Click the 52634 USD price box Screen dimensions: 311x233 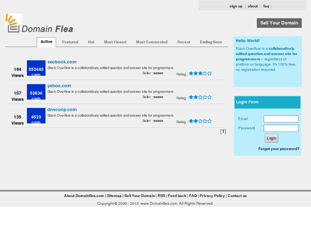click(x=36, y=92)
